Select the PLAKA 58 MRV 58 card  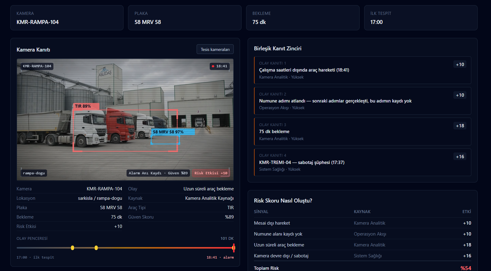tap(185, 18)
